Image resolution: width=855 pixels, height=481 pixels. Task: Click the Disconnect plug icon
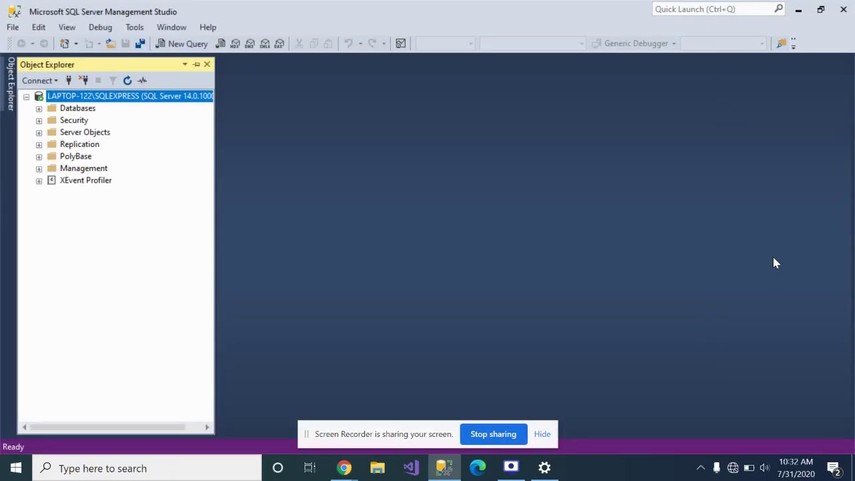(x=83, y=80)
